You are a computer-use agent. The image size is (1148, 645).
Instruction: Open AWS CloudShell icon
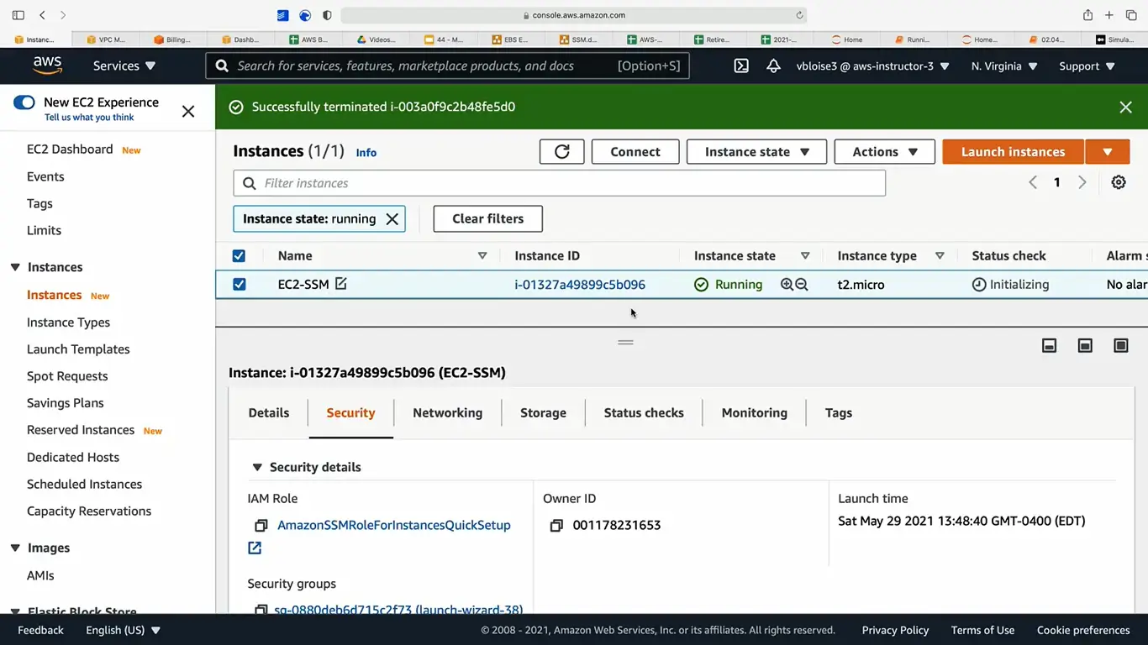[x=741, y=66]
